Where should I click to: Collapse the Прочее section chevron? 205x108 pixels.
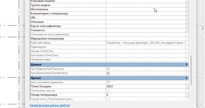coord(186,78)
